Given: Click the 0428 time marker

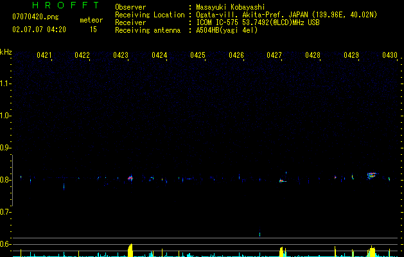Looking at the screenshot, I should click(313, 55).
